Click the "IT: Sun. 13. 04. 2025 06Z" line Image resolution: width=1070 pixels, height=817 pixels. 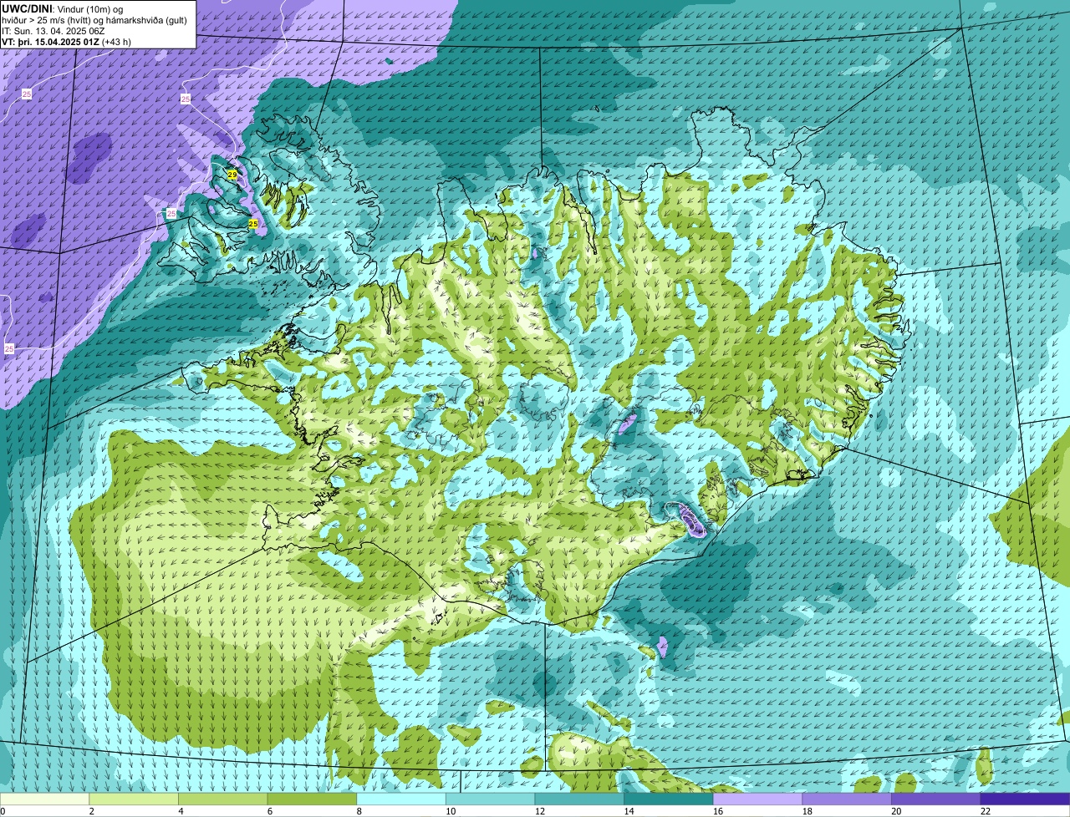click(x=53, y=30)
